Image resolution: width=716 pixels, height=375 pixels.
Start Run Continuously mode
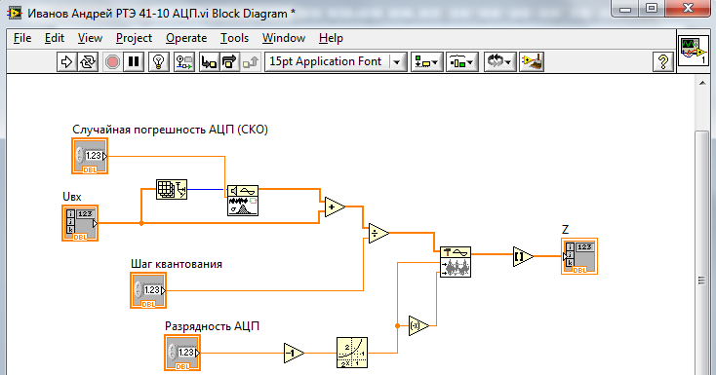(88, 61)
